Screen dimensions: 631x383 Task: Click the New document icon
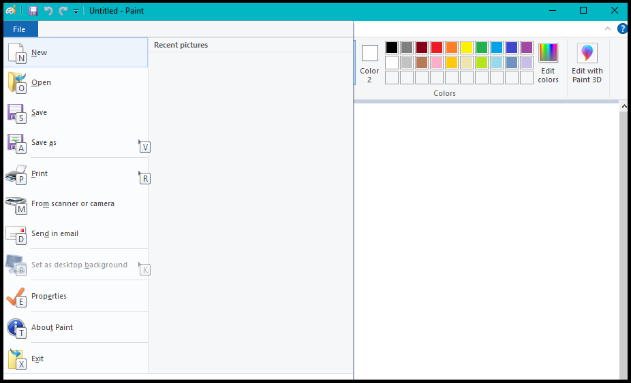pyautogui.click(x=16, y=52)
